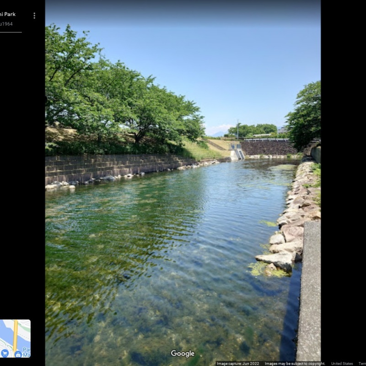This screenshot has height=366, width=366.
Task: Click the Images may be subject to copyright notice
Action: (295, 364)
